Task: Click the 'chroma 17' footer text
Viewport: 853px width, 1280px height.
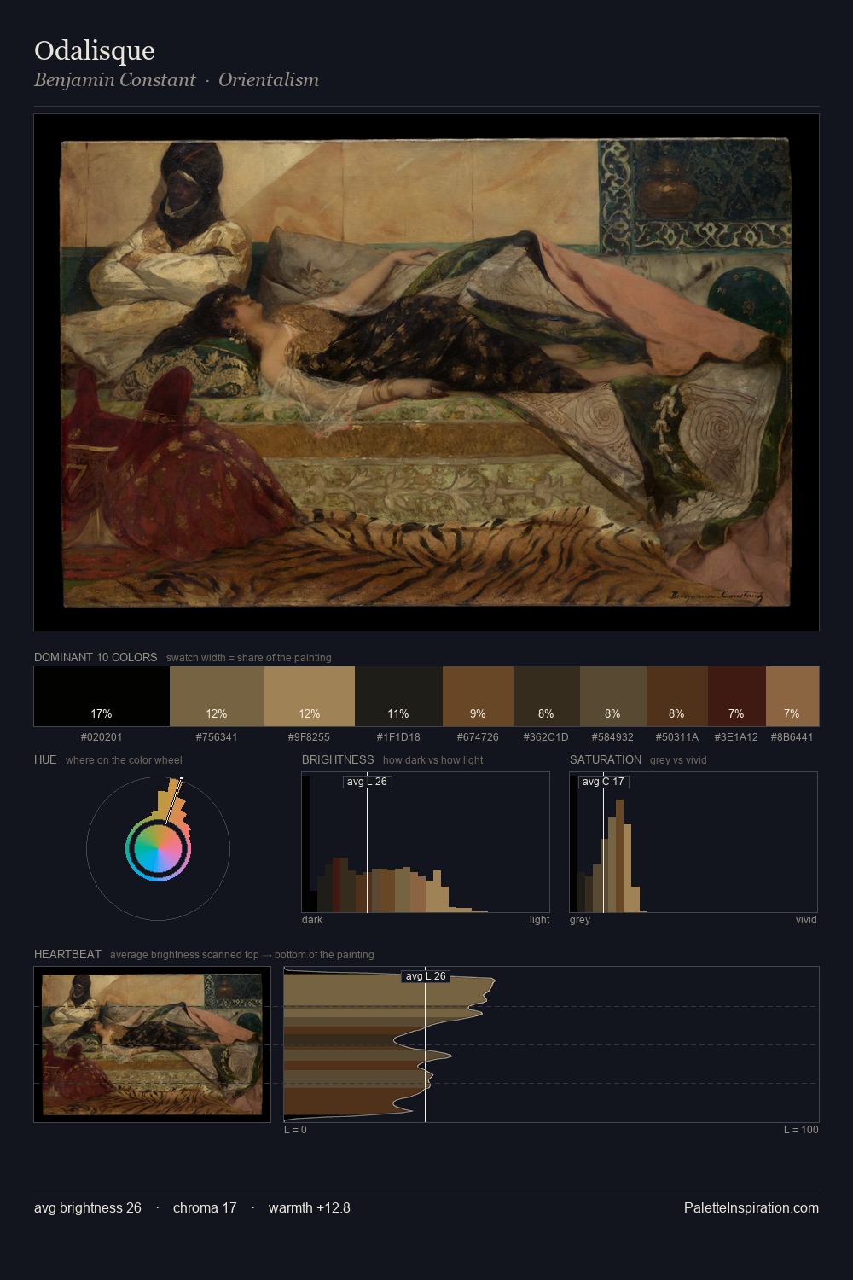Action: point(205,1207)
